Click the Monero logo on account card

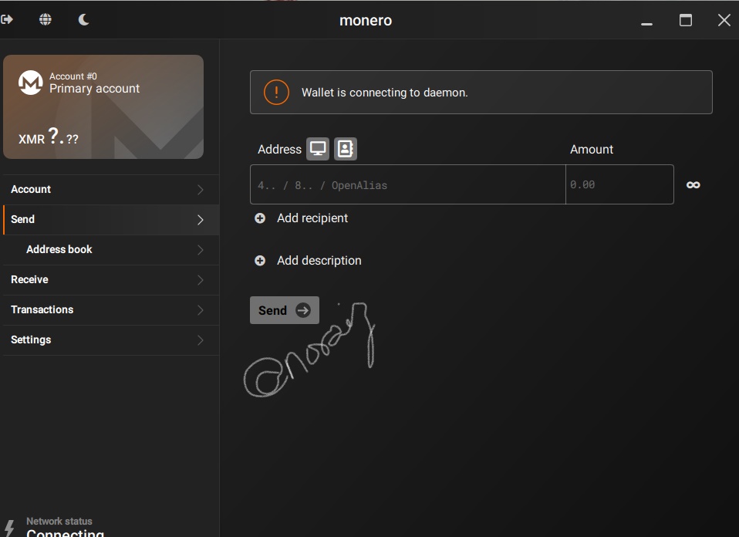[x=31, y=83]
